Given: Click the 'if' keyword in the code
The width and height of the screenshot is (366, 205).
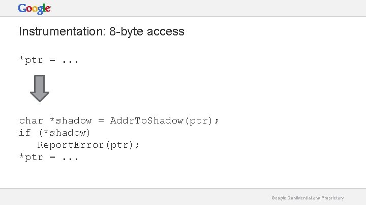Looking at the screenshot, I should coord(24,133).
